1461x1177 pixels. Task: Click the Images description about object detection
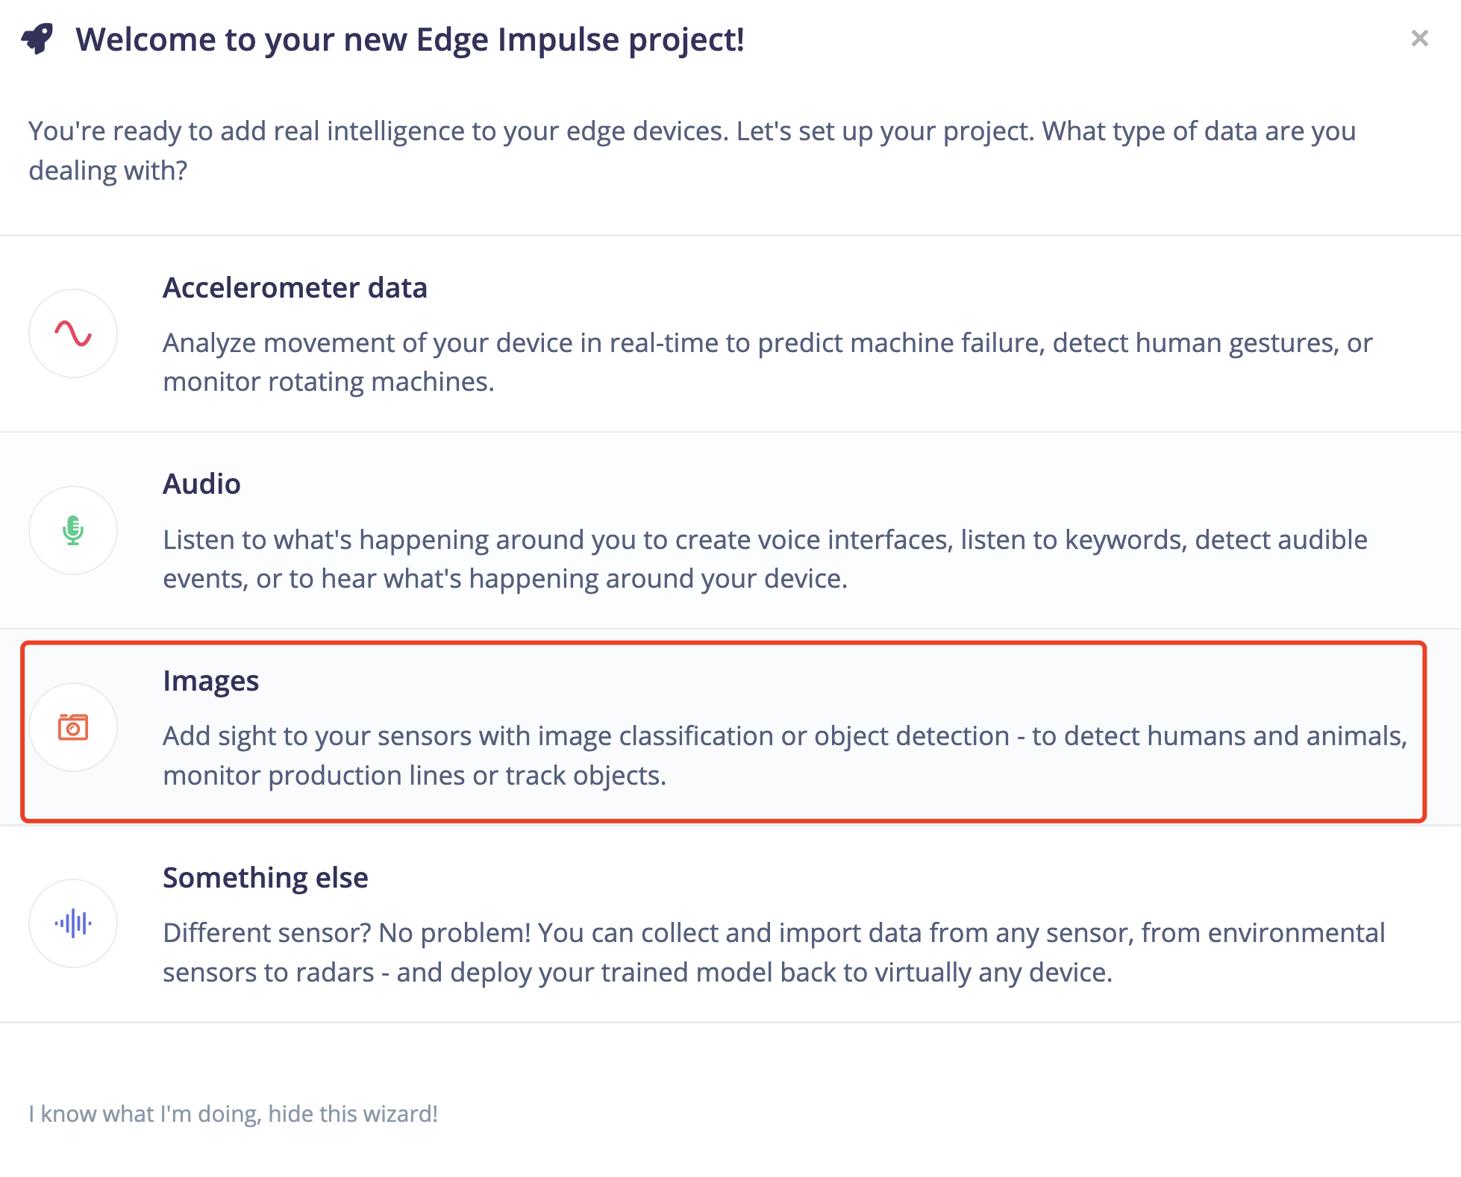coord(785,756)
